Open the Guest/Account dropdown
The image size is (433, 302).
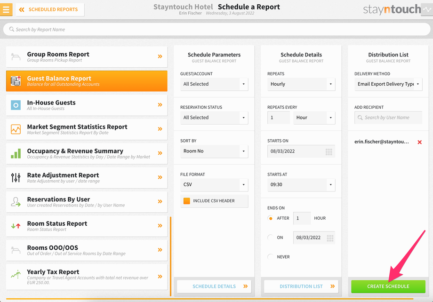214,84
